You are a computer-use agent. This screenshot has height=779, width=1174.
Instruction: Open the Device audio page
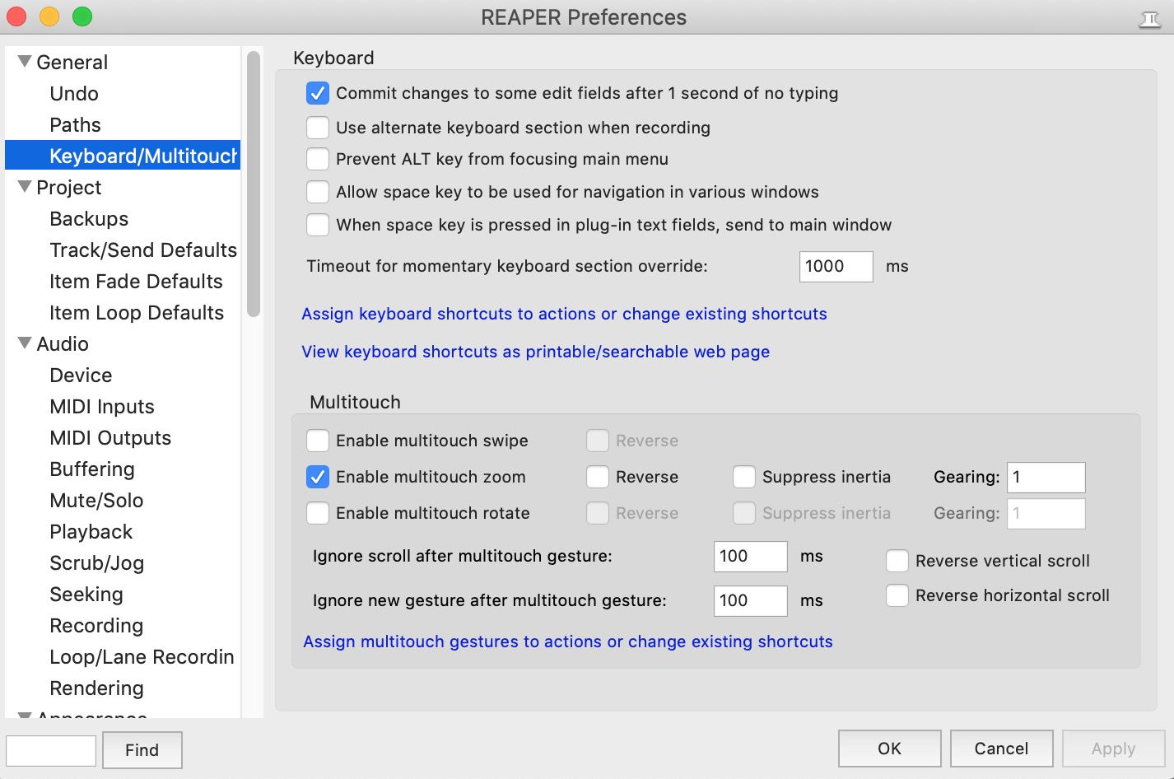pos(81,376)
